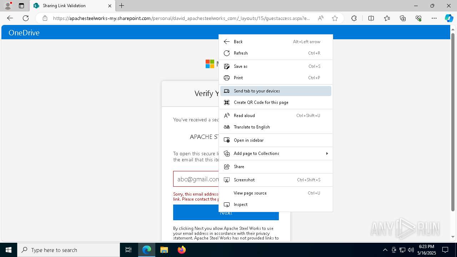Viewport: 457px width, 257px height.
Task: Open the Copilot sidebar icon
Action: coord(449,18)
